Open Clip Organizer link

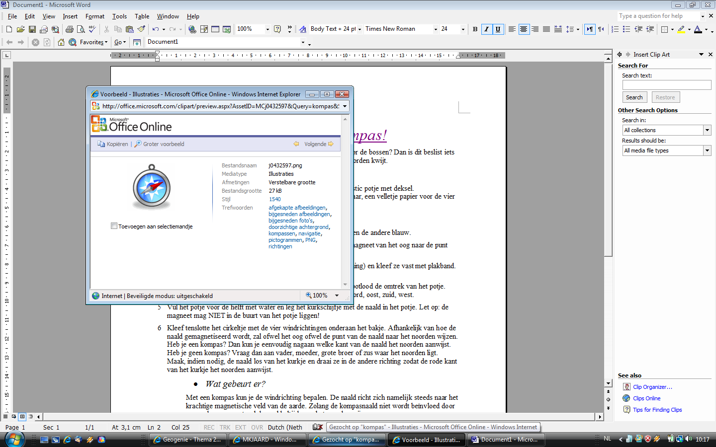point(652,387)
